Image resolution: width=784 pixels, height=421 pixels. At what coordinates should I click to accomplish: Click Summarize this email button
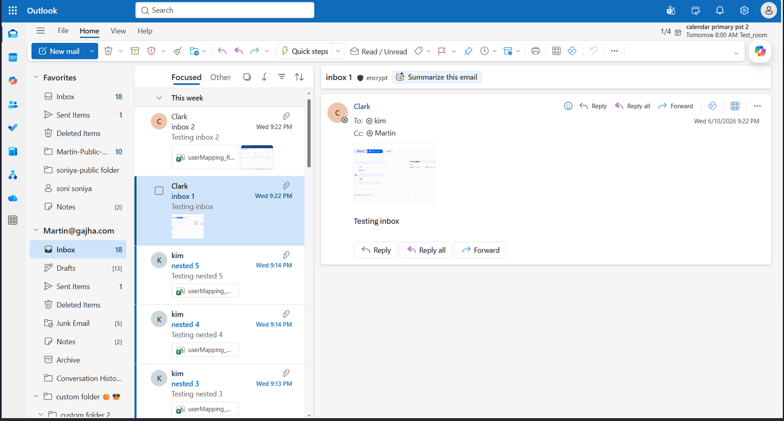437,77
